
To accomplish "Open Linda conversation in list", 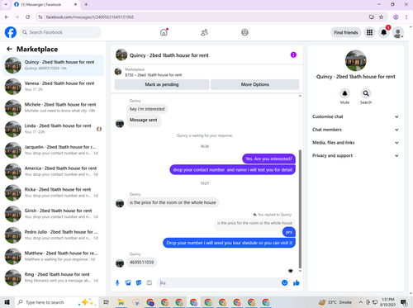I will 53,129.
